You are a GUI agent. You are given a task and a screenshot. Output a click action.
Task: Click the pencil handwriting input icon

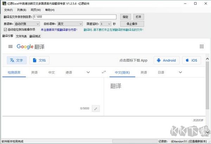[96, 108]
